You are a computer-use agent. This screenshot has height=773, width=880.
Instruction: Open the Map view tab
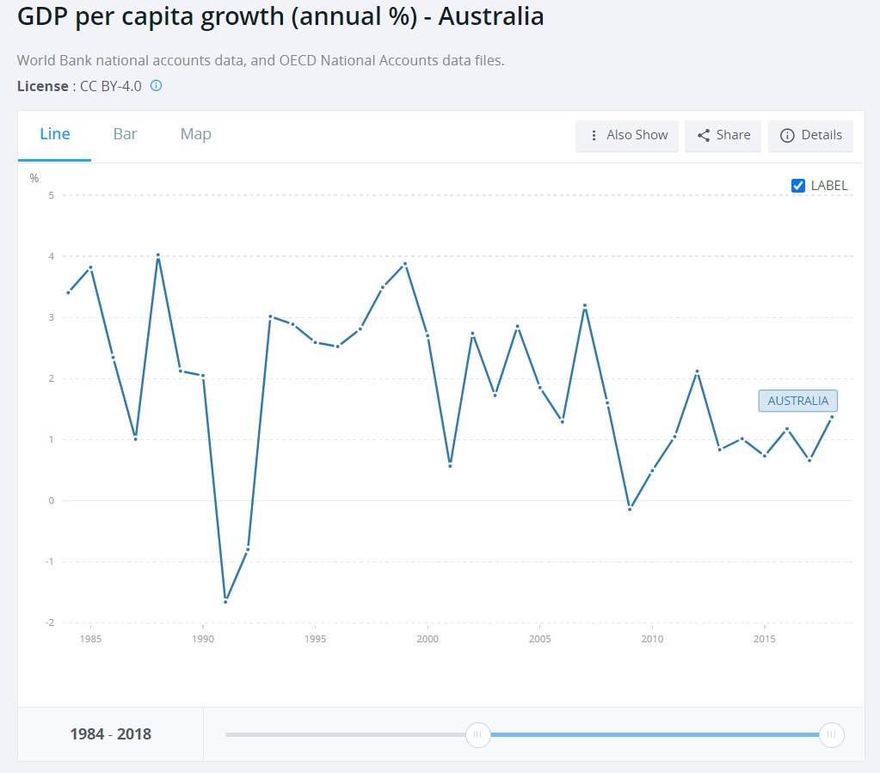click(195, 134)
